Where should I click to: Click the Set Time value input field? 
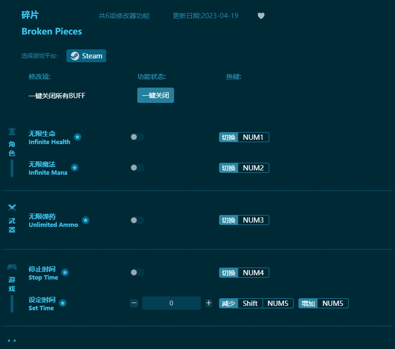pyautogui.click(x=171, y=303)
